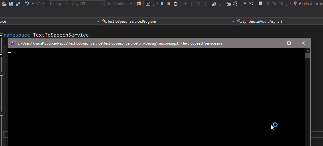323x146 pixels.
Task: Open the Debug configuration dropdown
Action: (59, 4)
